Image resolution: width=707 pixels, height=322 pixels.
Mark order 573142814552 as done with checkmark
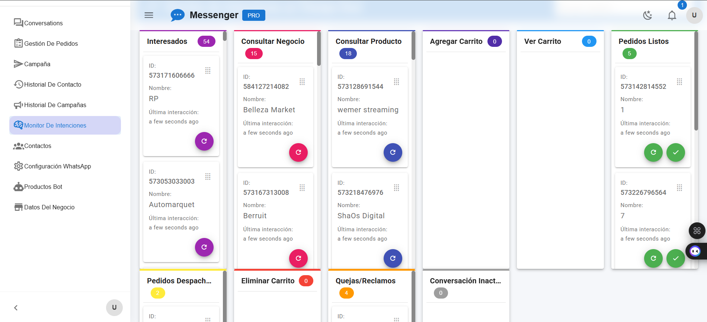(675, 152)
